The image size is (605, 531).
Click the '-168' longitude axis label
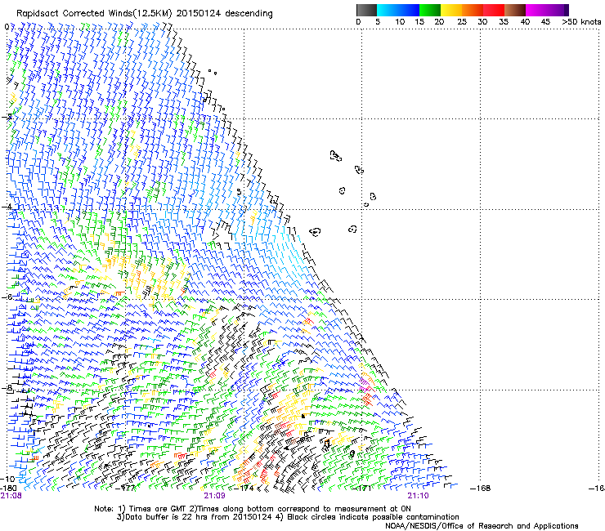click(x=481, y=489)
